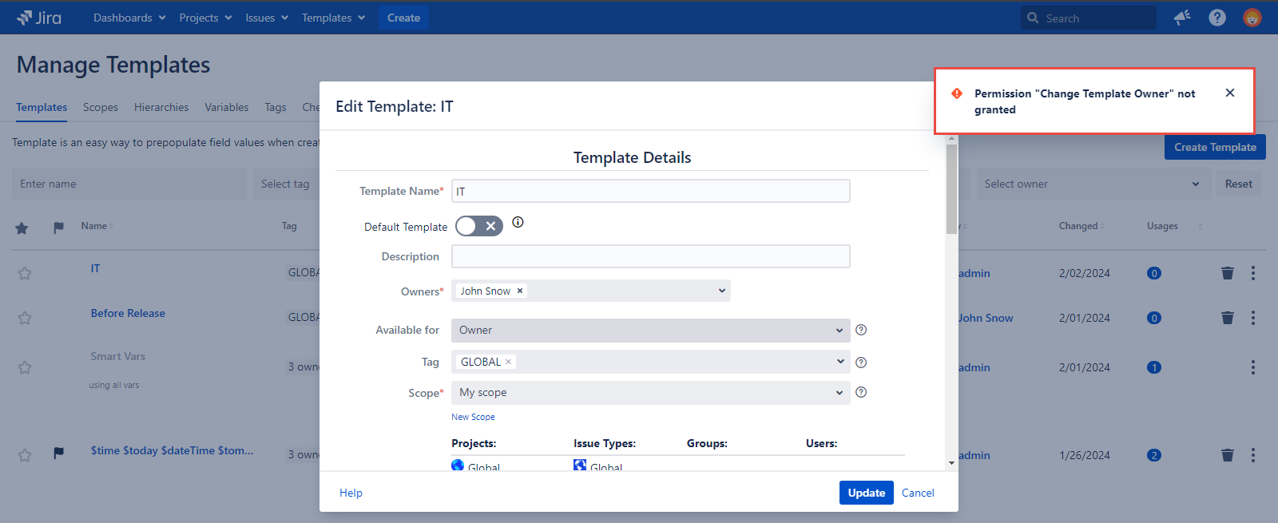The image size is (1278, 523).
Task: Delete the IT template with trash icon
Action: click(1228, 273)
